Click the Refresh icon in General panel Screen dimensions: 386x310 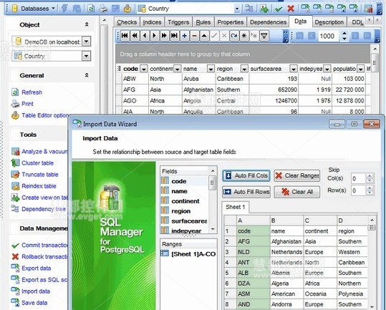[x=15, y=92]
